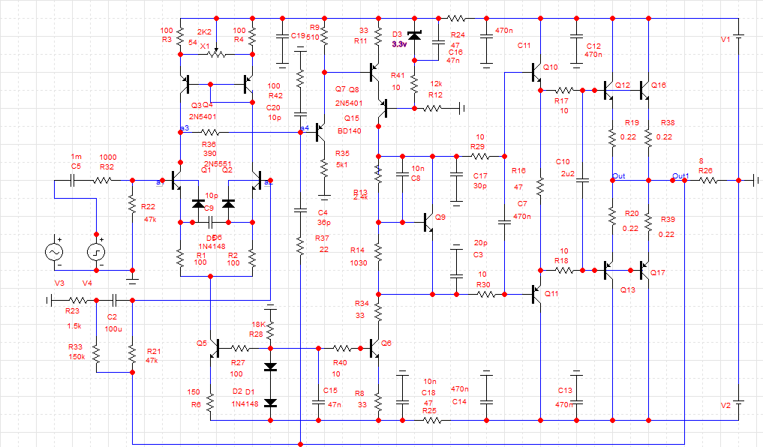This screenshot has height=447, width=763.
Task: Select the Q9 transistor symbol
Action: pos(428,222)
